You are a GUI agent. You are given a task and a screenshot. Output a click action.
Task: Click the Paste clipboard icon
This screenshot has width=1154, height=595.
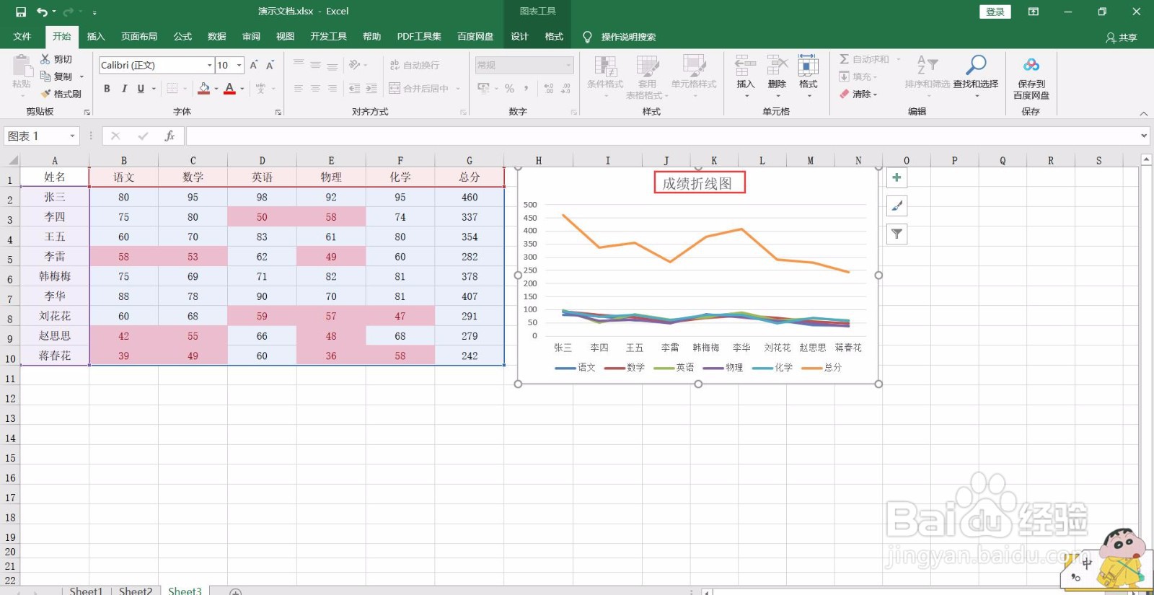click(x=22, y=66)
